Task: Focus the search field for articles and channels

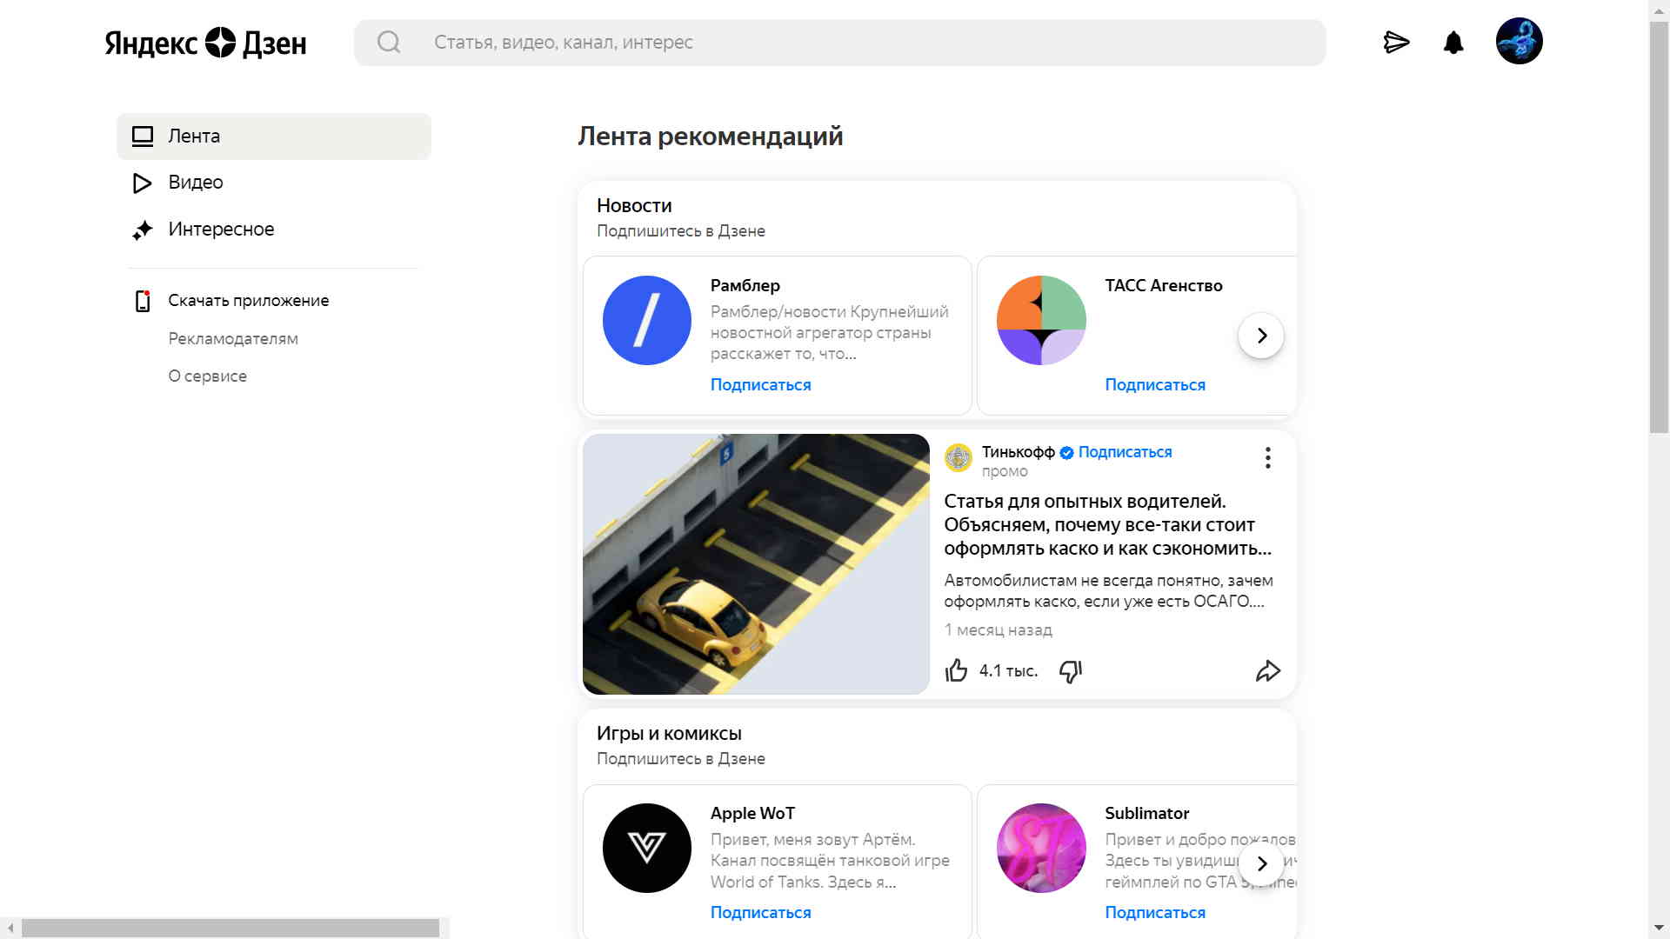Action: click(839, 43)
